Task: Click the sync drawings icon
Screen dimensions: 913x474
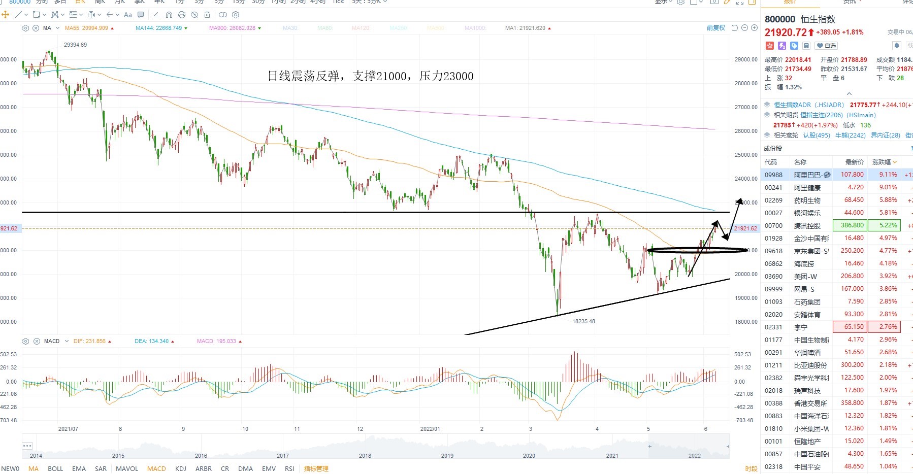Action: point(182,15)
